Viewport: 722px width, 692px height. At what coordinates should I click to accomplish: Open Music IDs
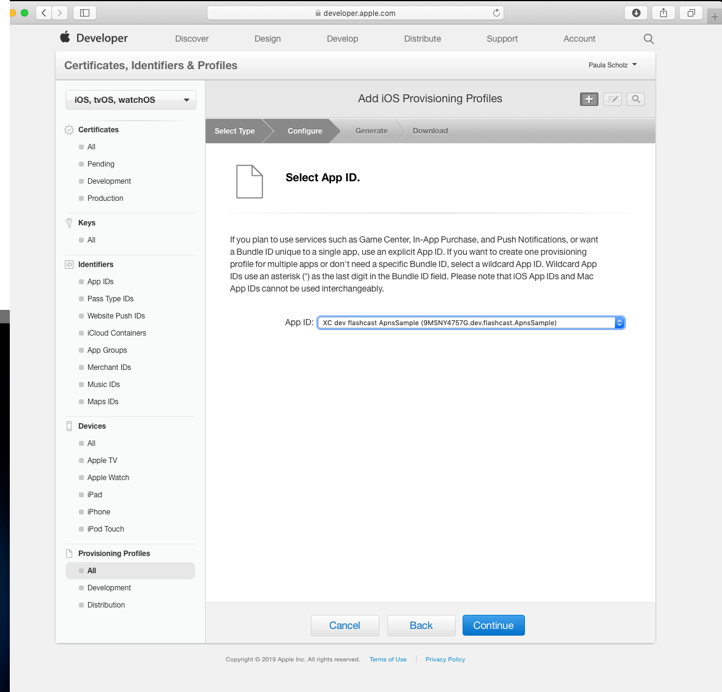pos(103,384)
